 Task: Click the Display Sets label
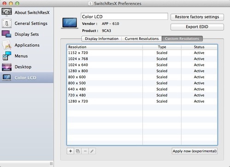(27, 35)
